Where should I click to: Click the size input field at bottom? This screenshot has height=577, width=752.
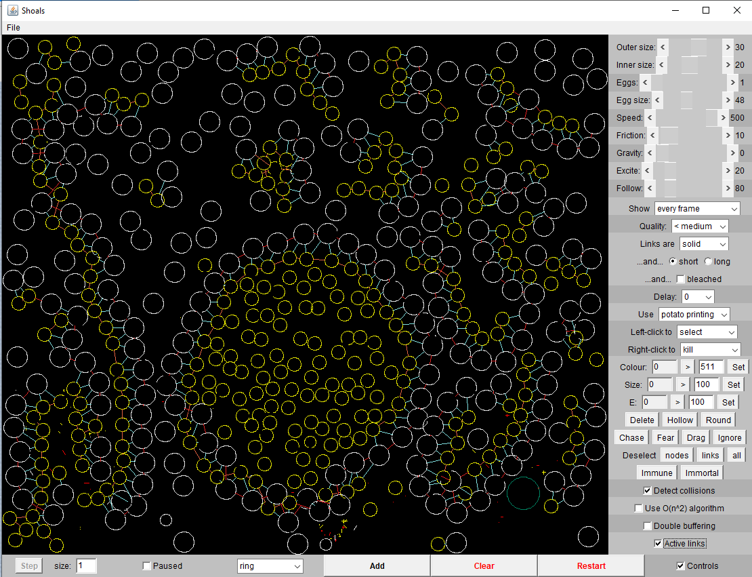86,566
